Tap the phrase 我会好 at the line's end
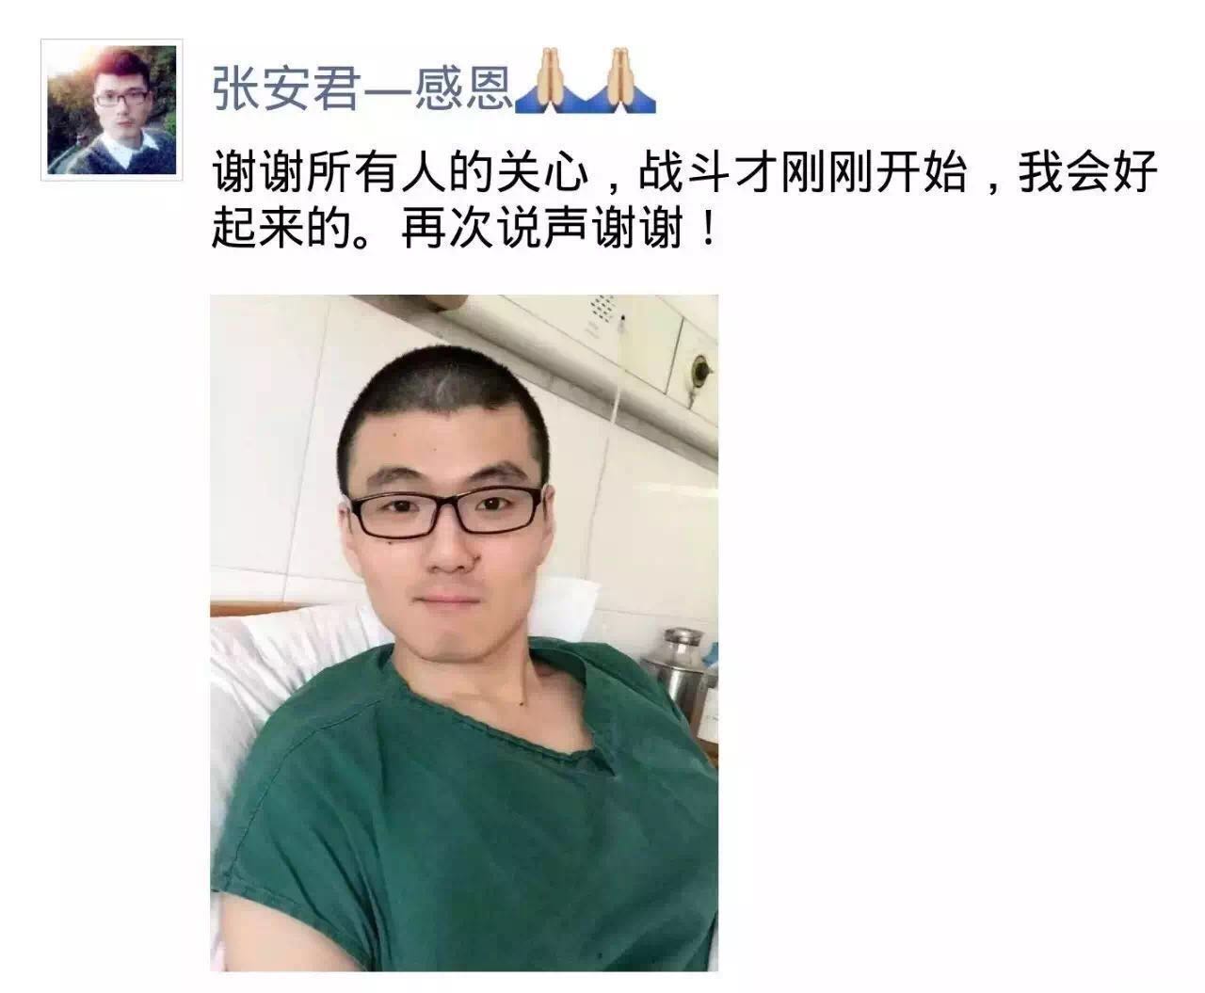The image size is (1205, 993). (1087, 173)
